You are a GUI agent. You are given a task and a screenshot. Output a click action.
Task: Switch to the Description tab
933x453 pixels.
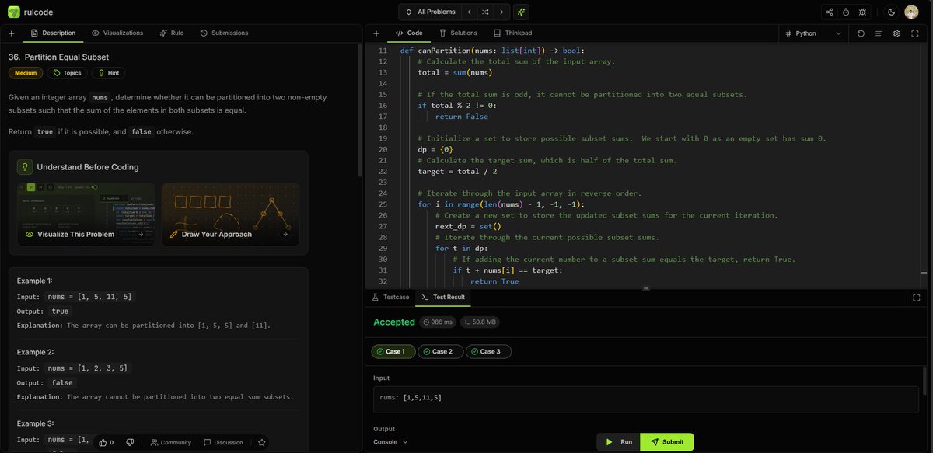point(53,33)
